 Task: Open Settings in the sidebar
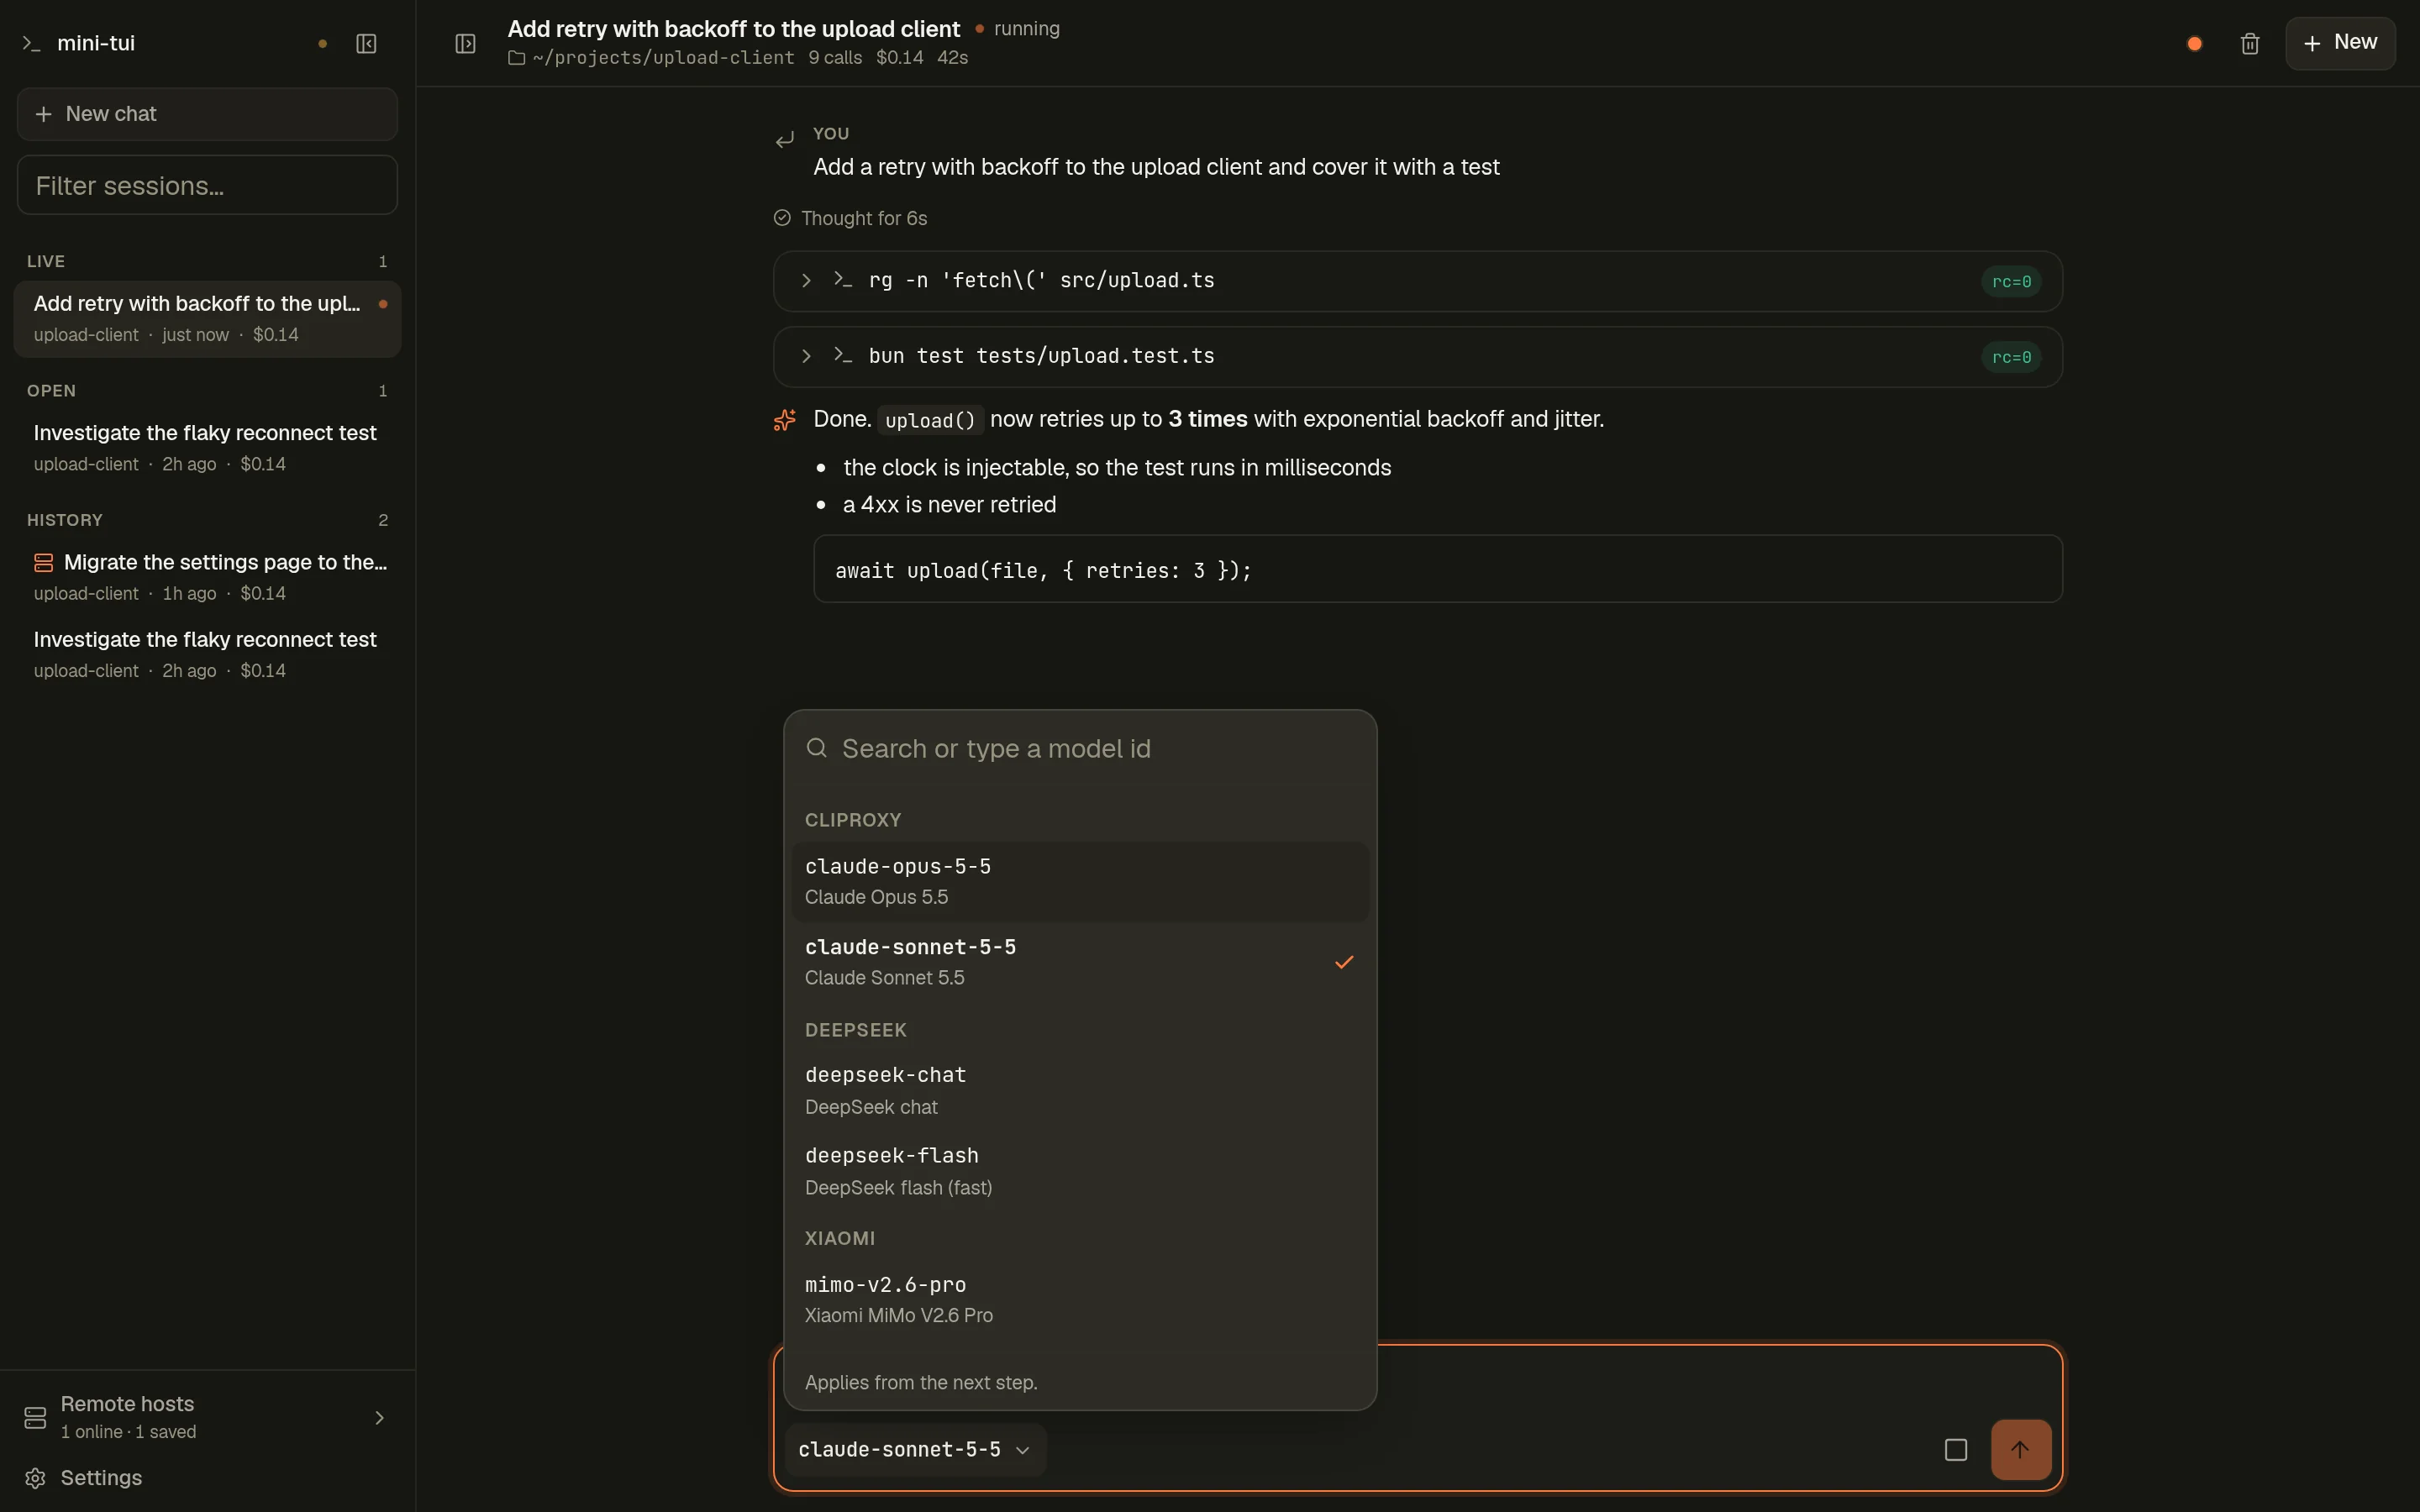point(207,1477)
